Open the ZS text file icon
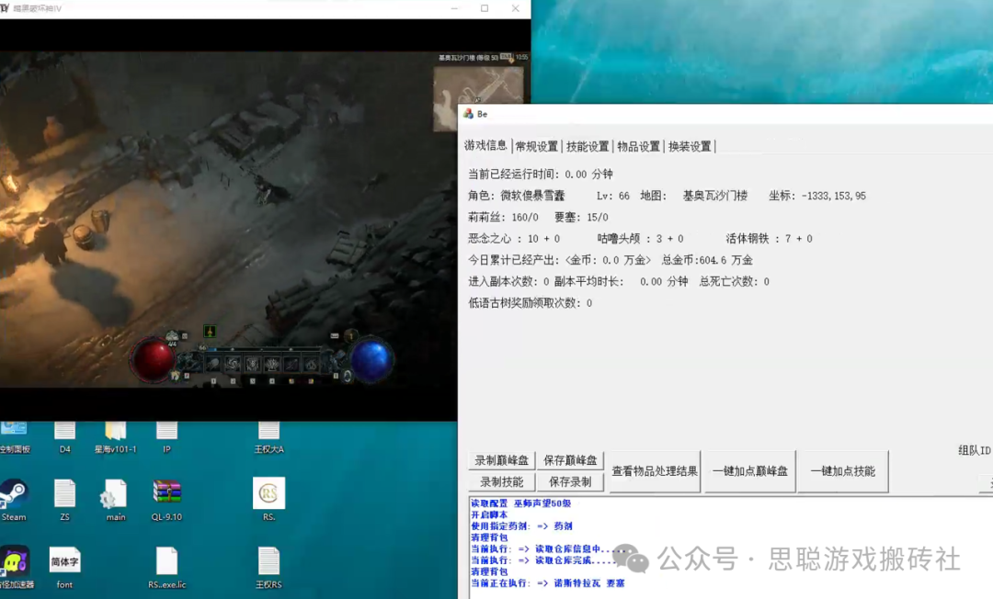The image size is (993, 599). tap(64, 494)
